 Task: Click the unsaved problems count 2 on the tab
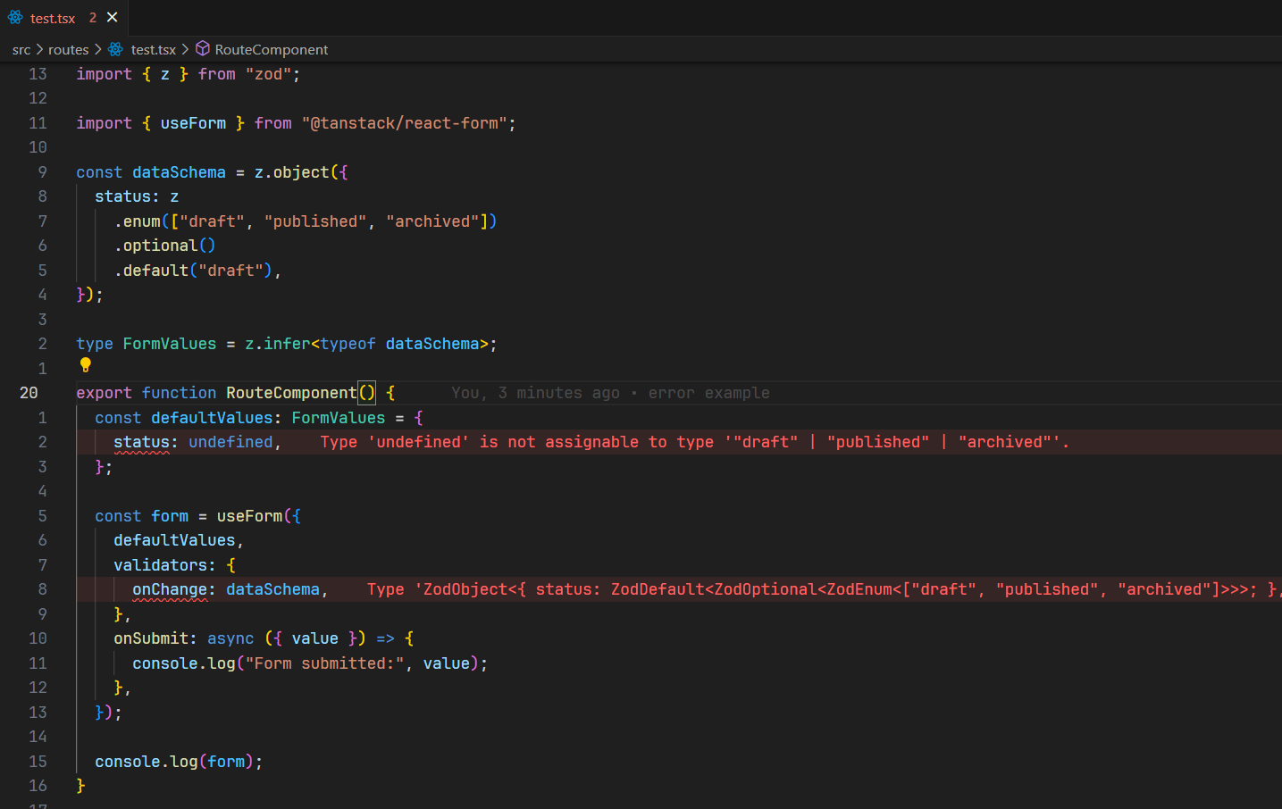[93, 18]
